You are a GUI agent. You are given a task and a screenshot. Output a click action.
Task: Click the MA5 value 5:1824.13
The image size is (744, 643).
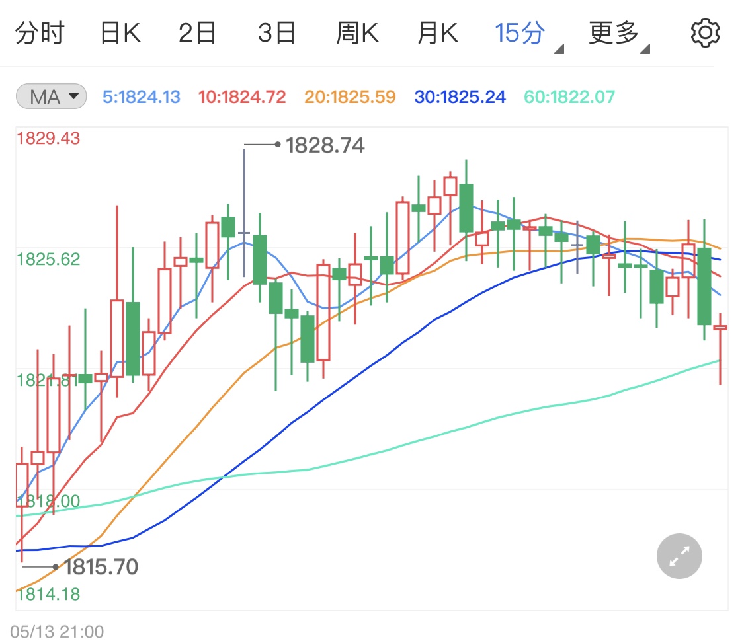tap(142, 97)
